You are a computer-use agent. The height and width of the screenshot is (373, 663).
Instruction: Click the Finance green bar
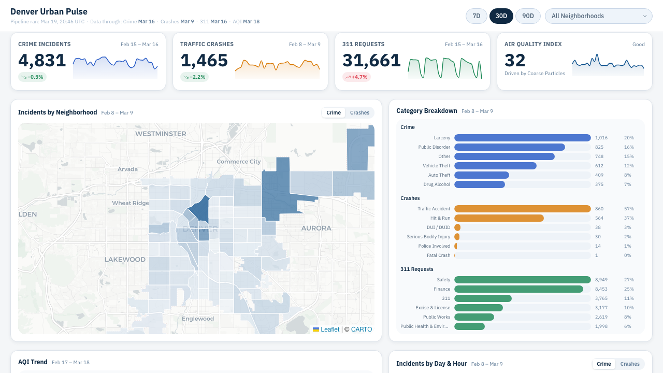(518, 289)
